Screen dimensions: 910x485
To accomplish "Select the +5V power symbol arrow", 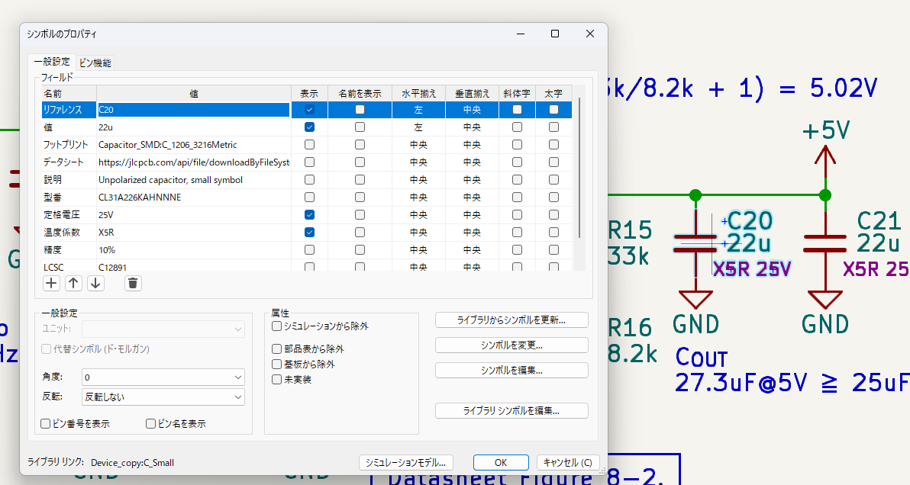I will (824, 158).
